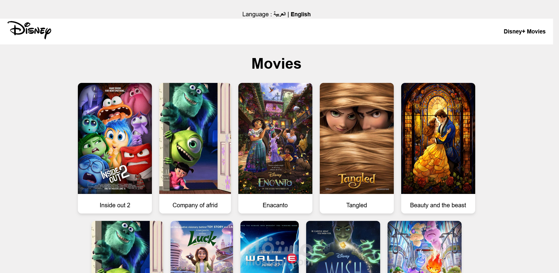Click the "Enacanto" title label
The width and height of the screenshot is (559, 273).
pyautogui.click(x=275, y=205)
